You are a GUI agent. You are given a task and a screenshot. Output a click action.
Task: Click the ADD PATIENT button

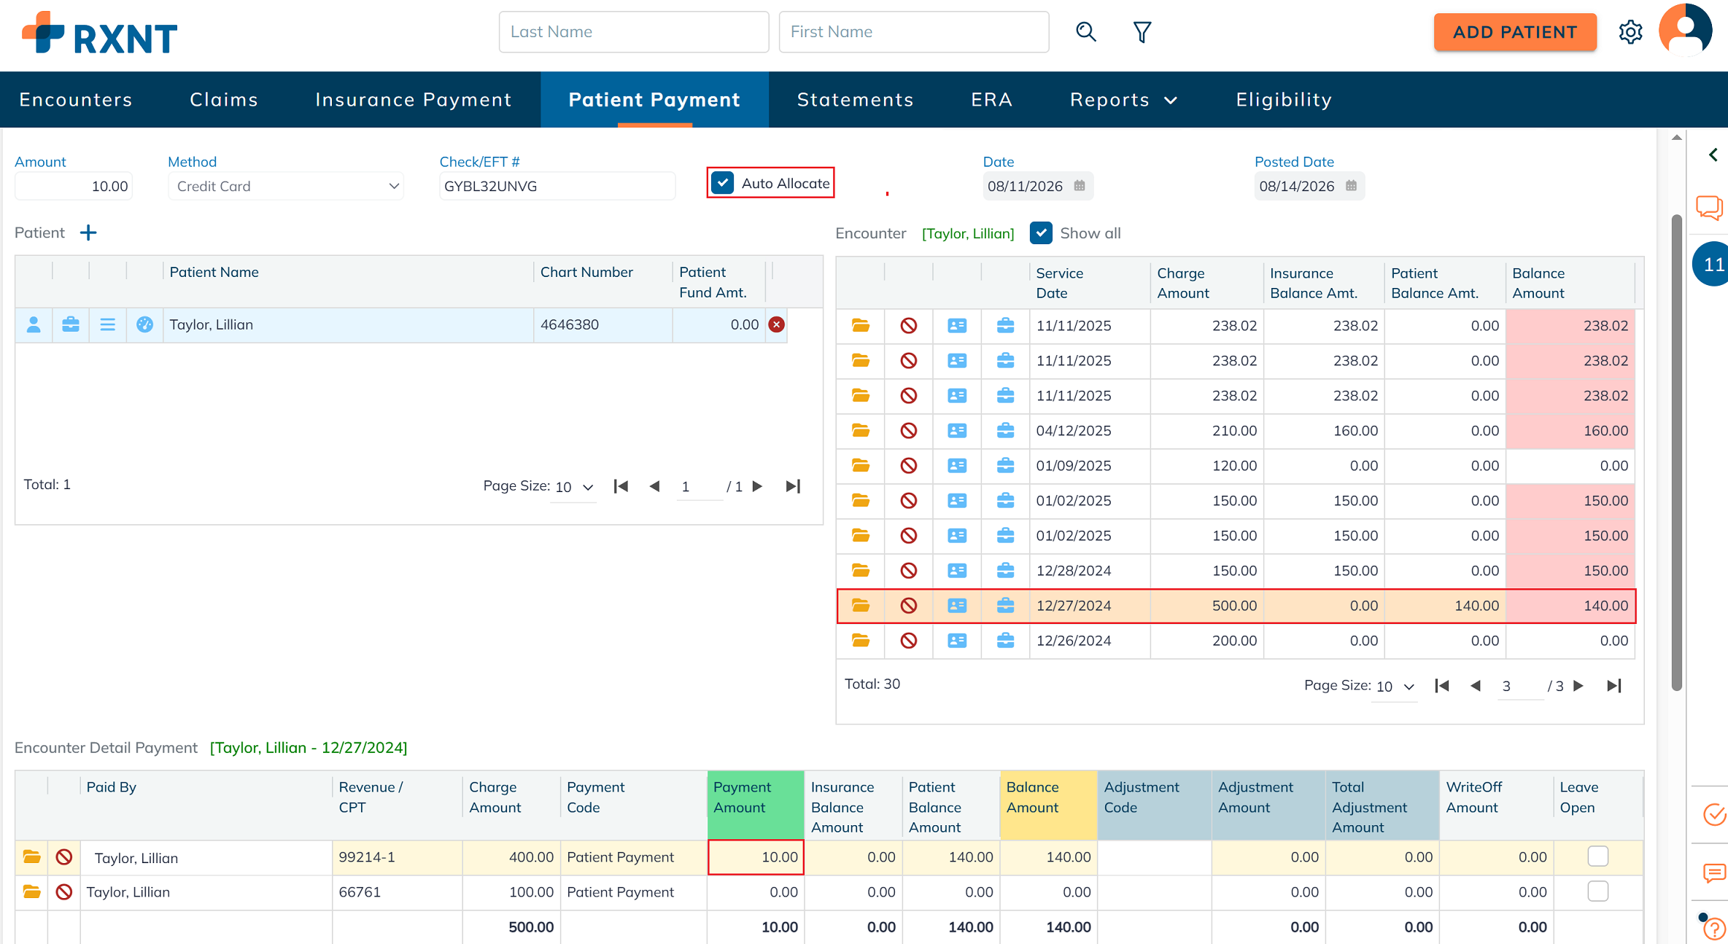point(1515,32)
